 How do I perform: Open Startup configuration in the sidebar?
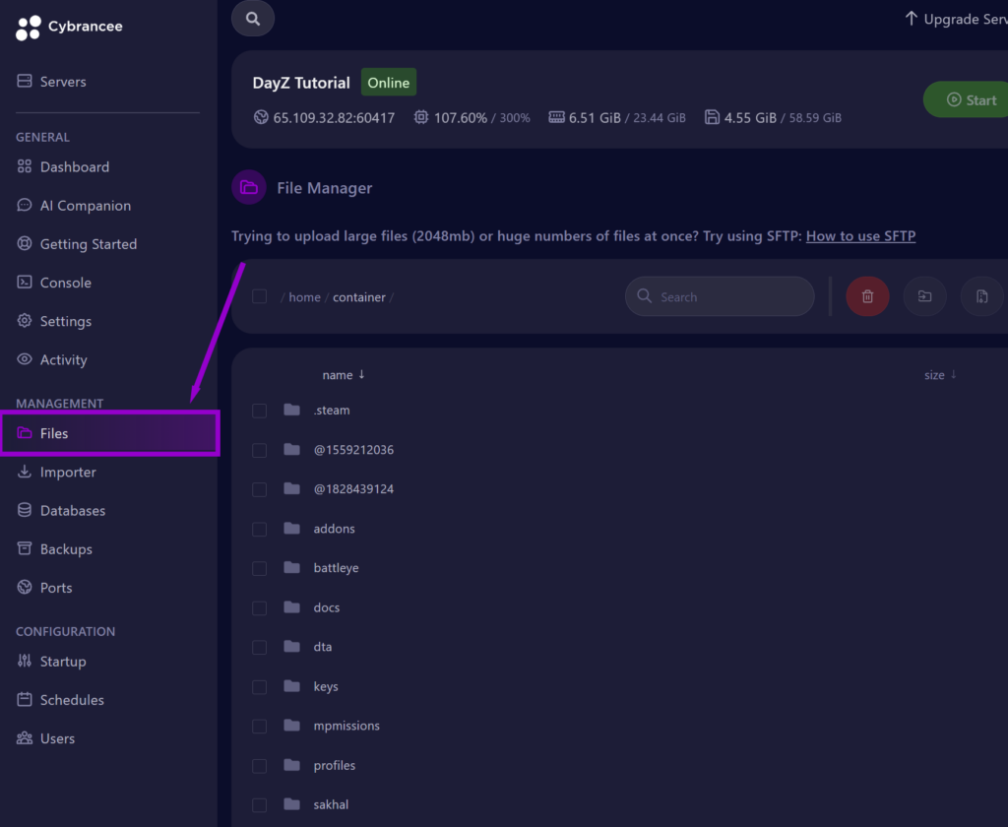[62, 662]
